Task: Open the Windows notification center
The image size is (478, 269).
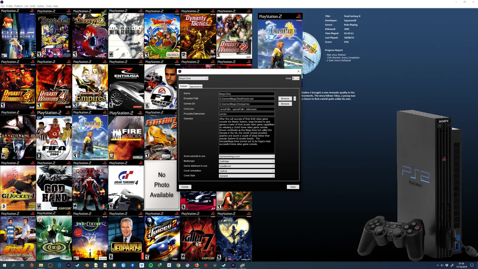Action: tap(472, 265)
